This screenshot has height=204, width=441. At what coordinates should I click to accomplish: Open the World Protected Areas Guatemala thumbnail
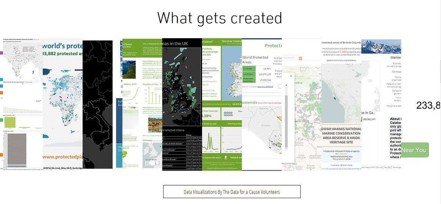pyautogui.click(x=262, y=104)
